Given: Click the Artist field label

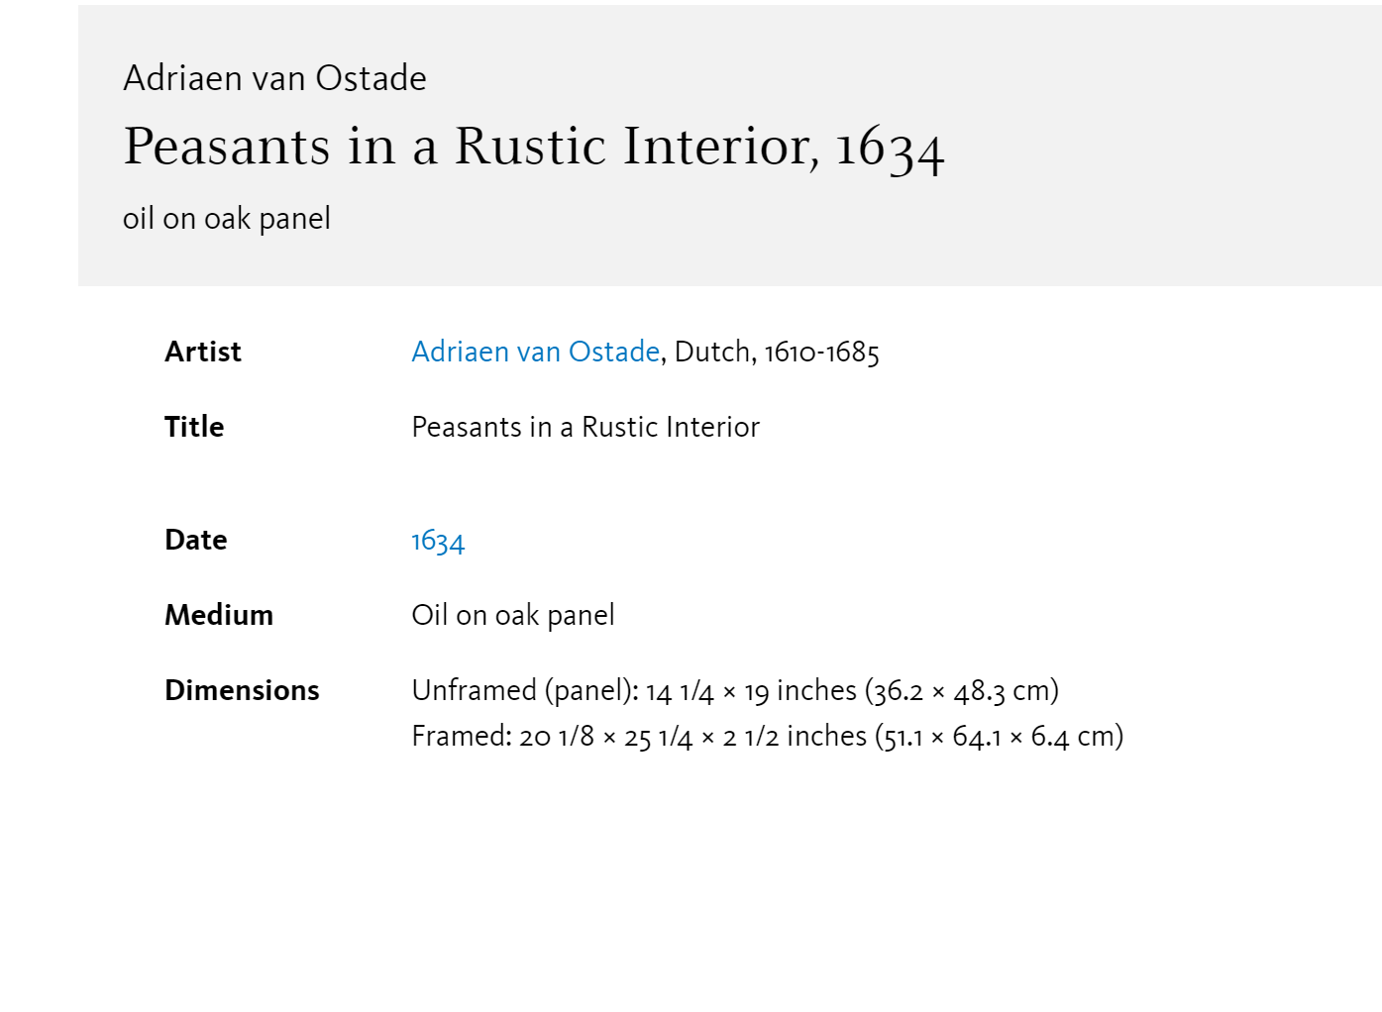Looking at the screenshot, I should pyautogui.click(x=203, y=352).
